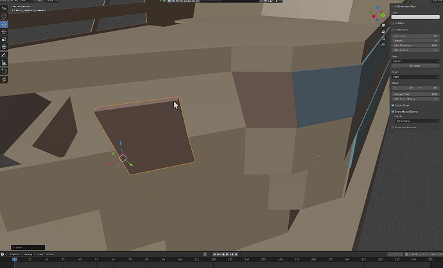Open the Align dropdown set to Right
Image resolution: width=443 pixels, height=268 pixels.
tap(415, 77)
